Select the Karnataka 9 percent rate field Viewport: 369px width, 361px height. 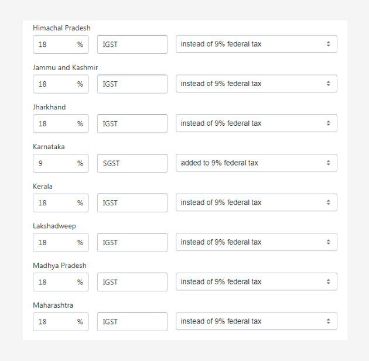tap(61, 163)
